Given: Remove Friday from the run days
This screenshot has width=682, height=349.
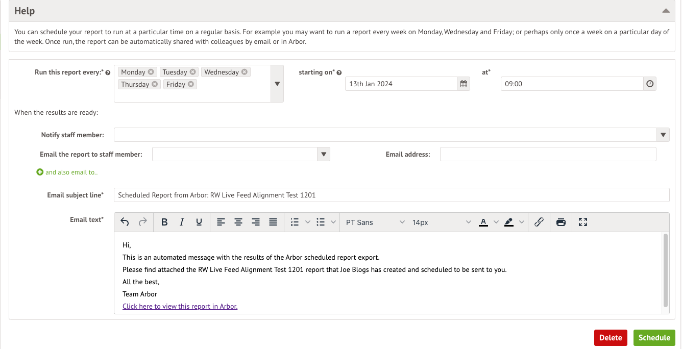Looking at the screenshot, I should tap(191, 84).
